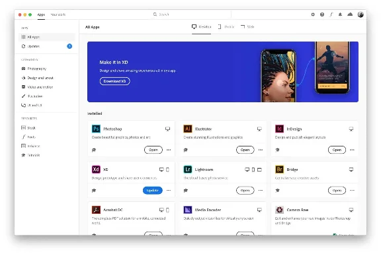Click the Photoshop app icon

point(96,129)
